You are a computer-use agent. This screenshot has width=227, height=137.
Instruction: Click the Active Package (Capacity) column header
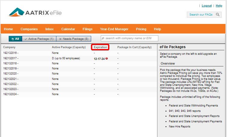point(69,47)
